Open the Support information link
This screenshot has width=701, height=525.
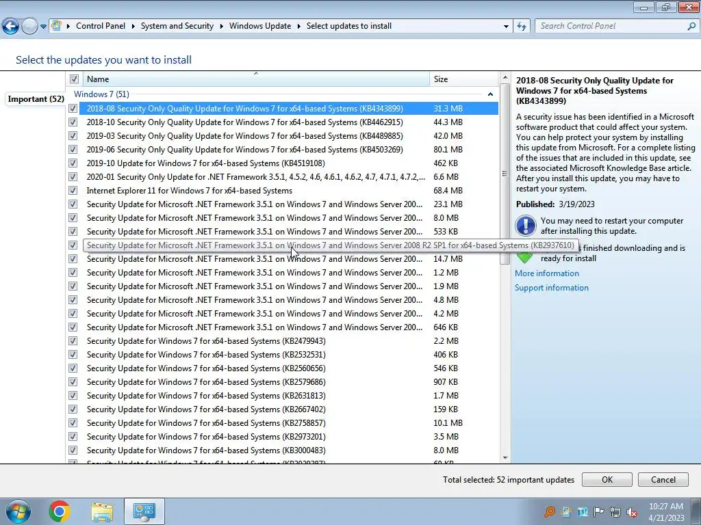coord(552,288)
